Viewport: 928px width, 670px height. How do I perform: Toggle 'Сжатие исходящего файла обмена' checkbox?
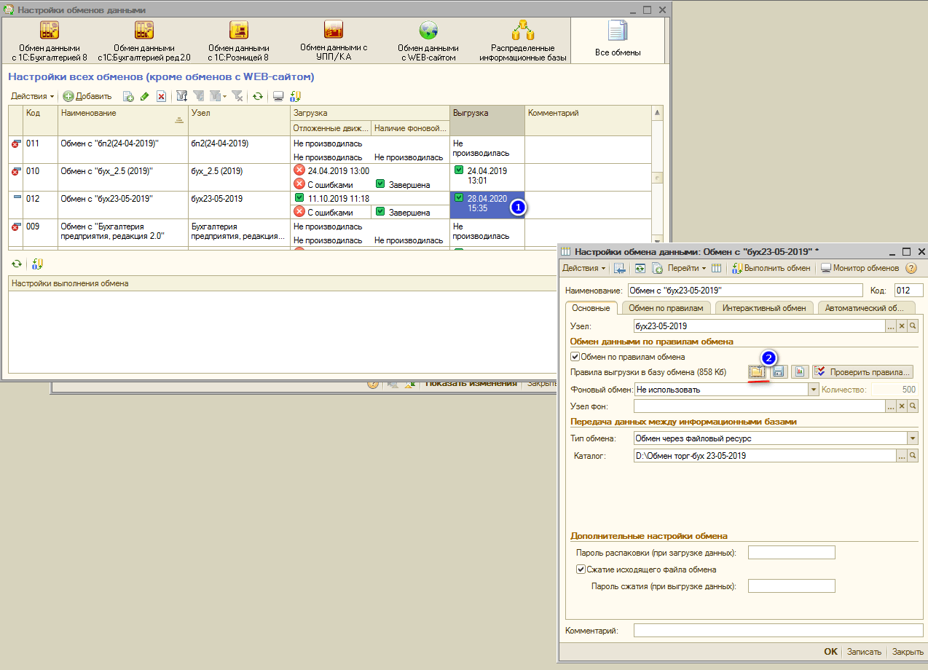tap(581, 569)
